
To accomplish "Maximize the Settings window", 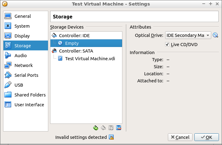I will point(211,4).
